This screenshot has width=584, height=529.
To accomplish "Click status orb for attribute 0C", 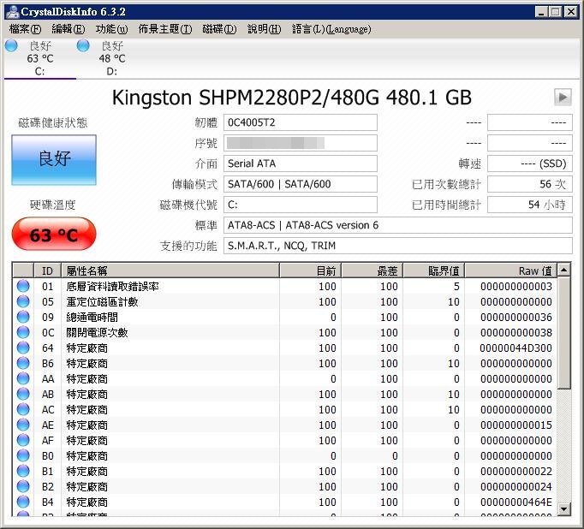I will (23, 332).
